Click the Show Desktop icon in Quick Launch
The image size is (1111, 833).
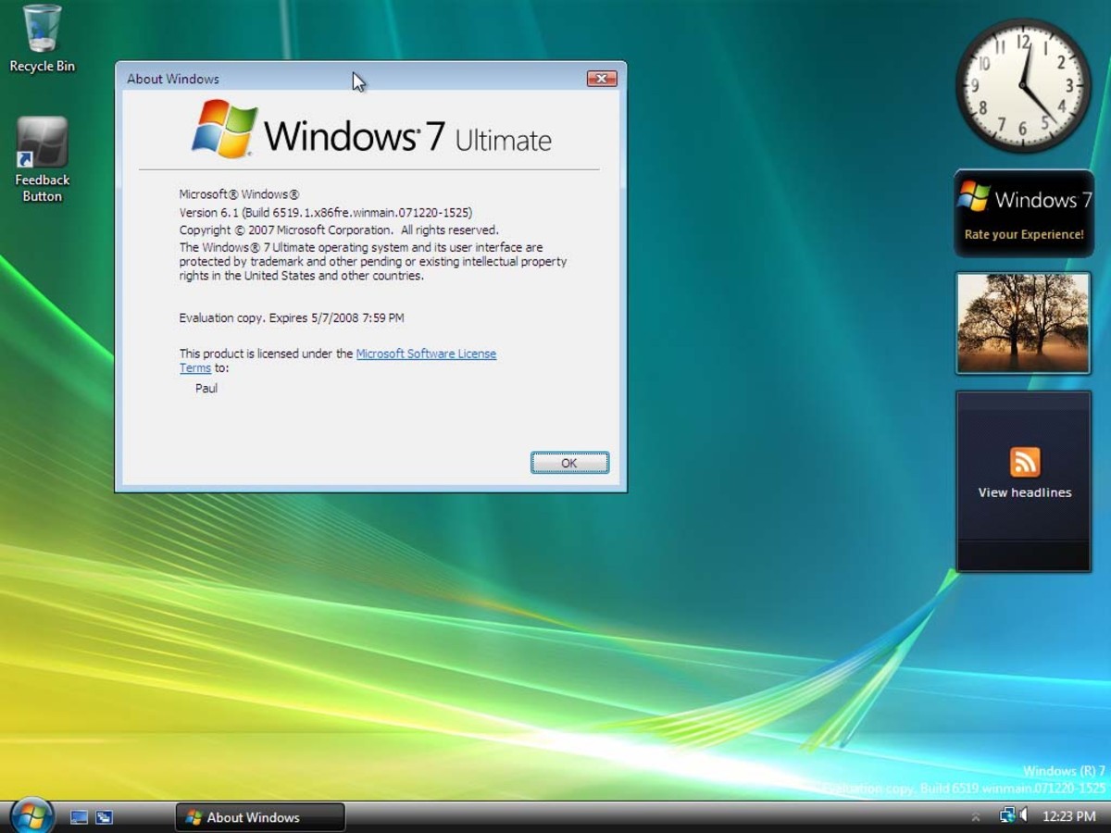tap(79, 816)
